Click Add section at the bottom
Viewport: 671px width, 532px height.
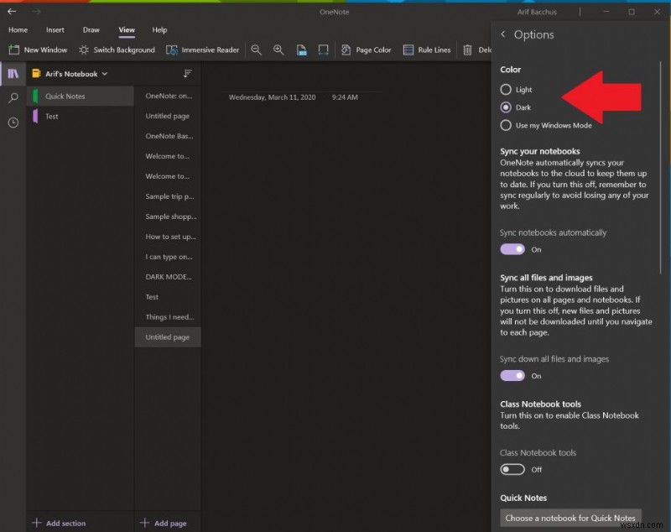59,522
